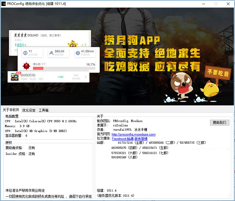Image resolution: width=235 pixels, height=201 pixels.
Task: Click the QQ group 591890349 (八群) text
Action: click(x=125, y=157)
